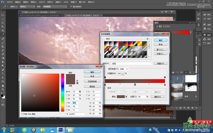Toggle the 显示取样环 checkbox

point(71,6)
